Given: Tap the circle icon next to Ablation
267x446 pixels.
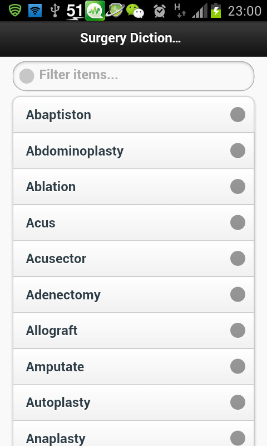Looking at the screenshot, I should click(x=238, y=187).
